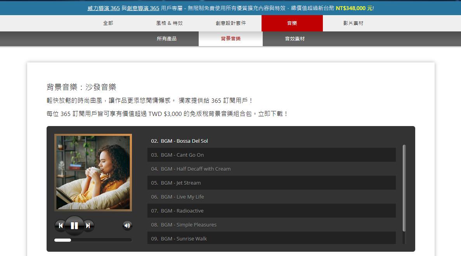The height and width of the screenshot is (256, 461).
Task: Open the 所有產品 sub-tab
Action: coord(167,39)
